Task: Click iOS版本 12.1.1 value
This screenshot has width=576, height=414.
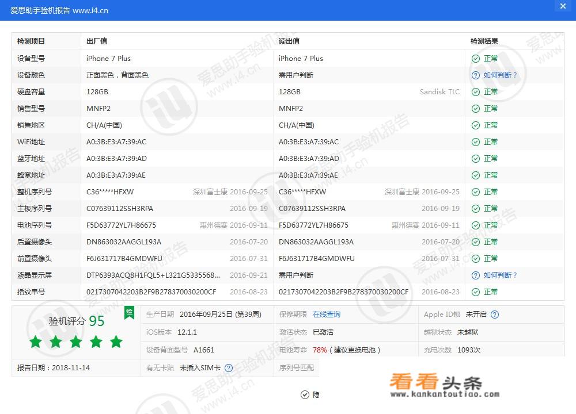Action: (x=187, y=332)
